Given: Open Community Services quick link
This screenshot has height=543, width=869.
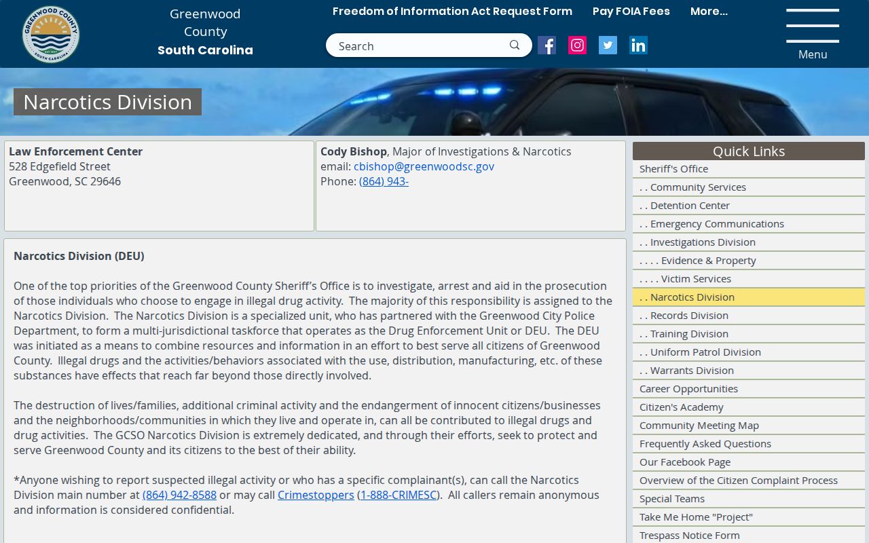Looking at the screenshot, I should [749, 187].
